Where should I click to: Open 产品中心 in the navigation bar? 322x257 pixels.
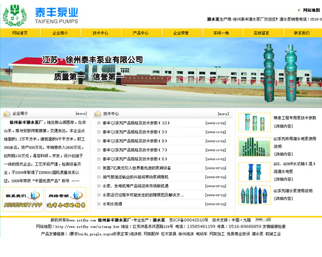click(x=140, y=33)
